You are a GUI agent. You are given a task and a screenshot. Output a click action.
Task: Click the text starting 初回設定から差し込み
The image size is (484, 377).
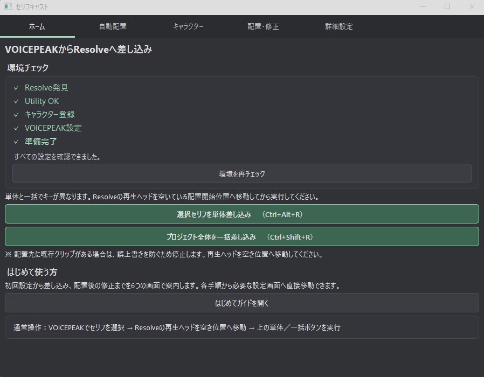click(x=172, y=285)
